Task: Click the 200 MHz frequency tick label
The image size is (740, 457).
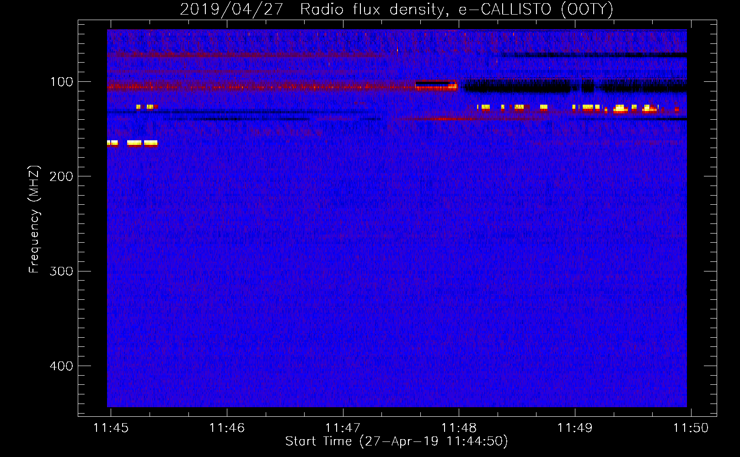Action: 62,176
